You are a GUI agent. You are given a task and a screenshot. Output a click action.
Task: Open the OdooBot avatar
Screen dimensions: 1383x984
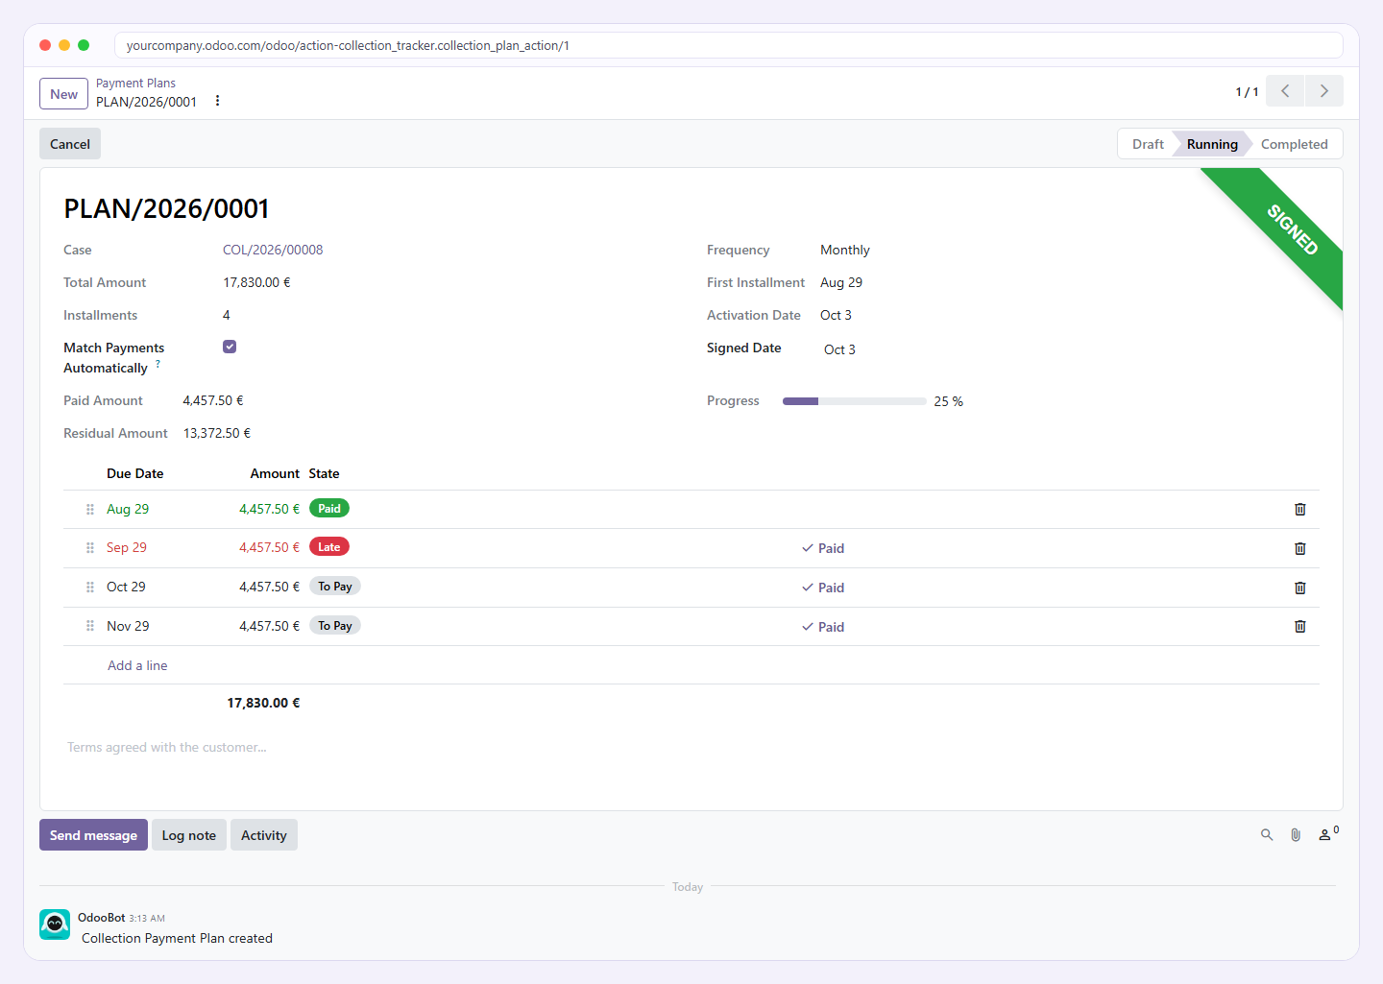tap(55, 924)
